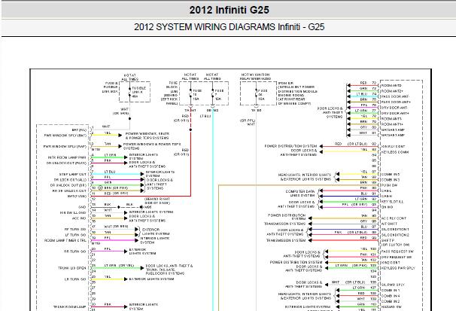Select the PASS DOOR ANT+ label

[x=396, y=102]
